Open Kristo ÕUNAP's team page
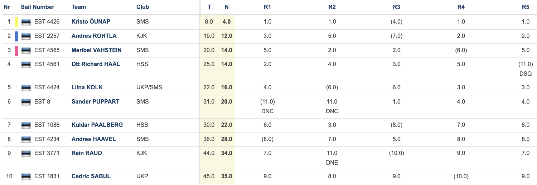Screen dimensions: 537x185 point(91,21)
